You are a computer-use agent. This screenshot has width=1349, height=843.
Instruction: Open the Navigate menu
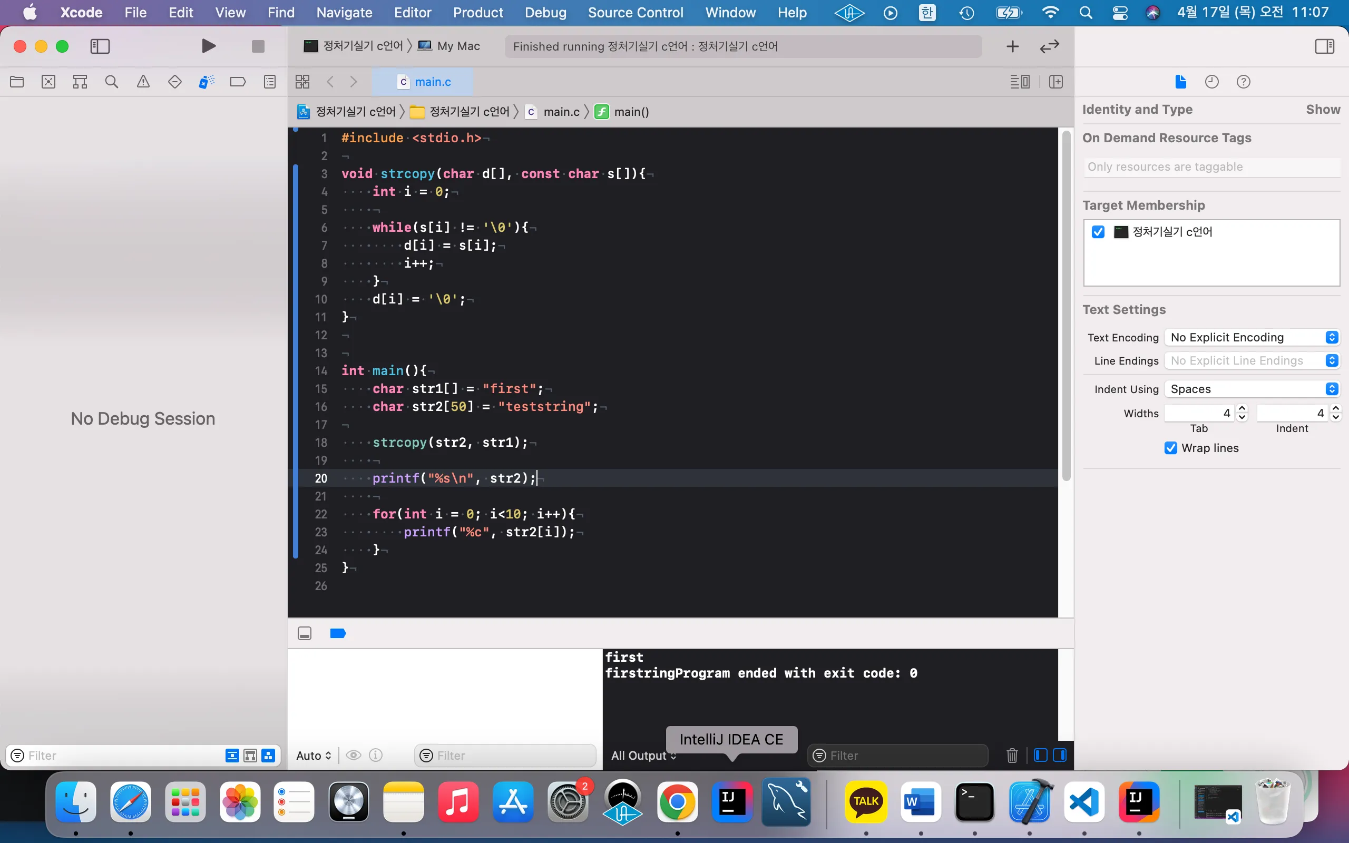[344, 12]
